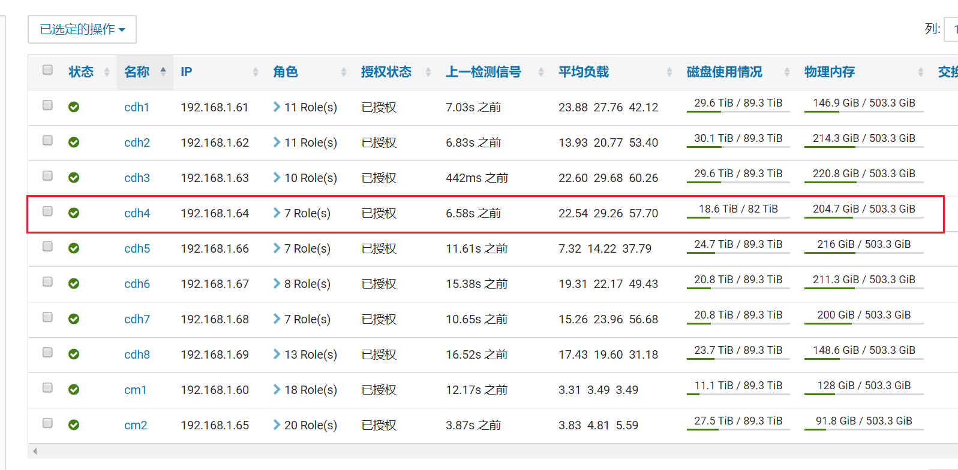Expand the 20 Role(s) list for cm2
This screenshot has width=958, height=470.
pyautogui.click(x=305, y=425)
